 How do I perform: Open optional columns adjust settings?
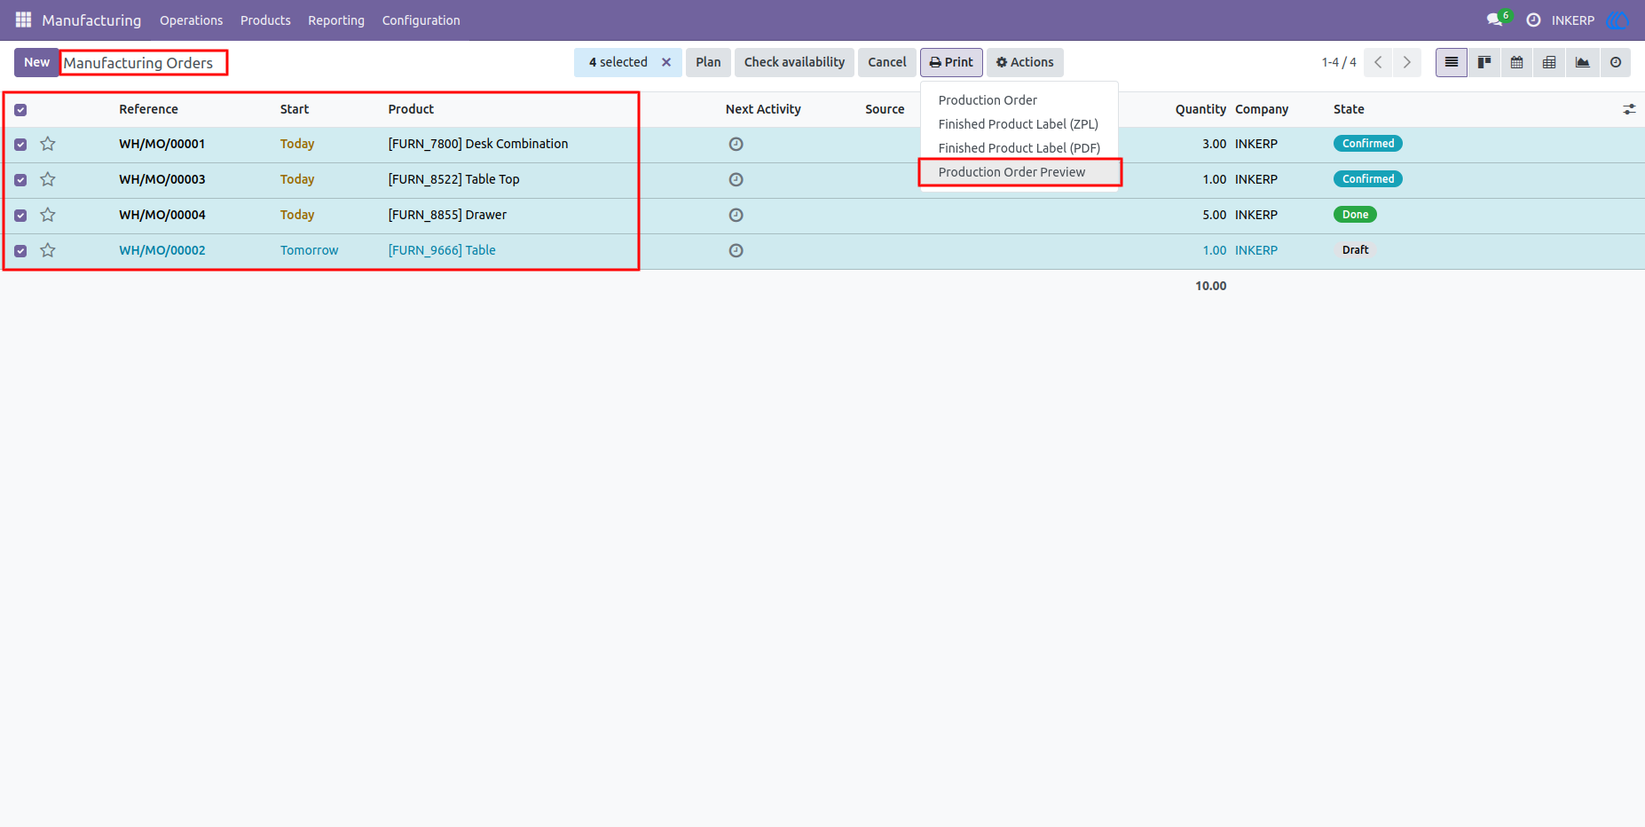point(1629,109)
